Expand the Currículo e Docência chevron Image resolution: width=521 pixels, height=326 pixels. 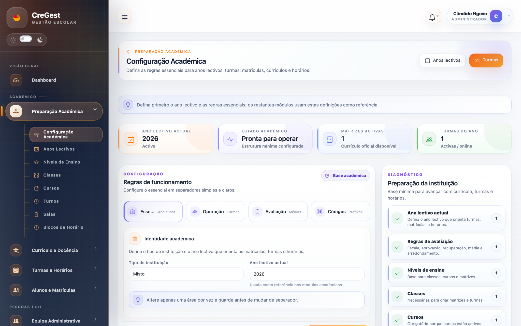tap(95, 248)
